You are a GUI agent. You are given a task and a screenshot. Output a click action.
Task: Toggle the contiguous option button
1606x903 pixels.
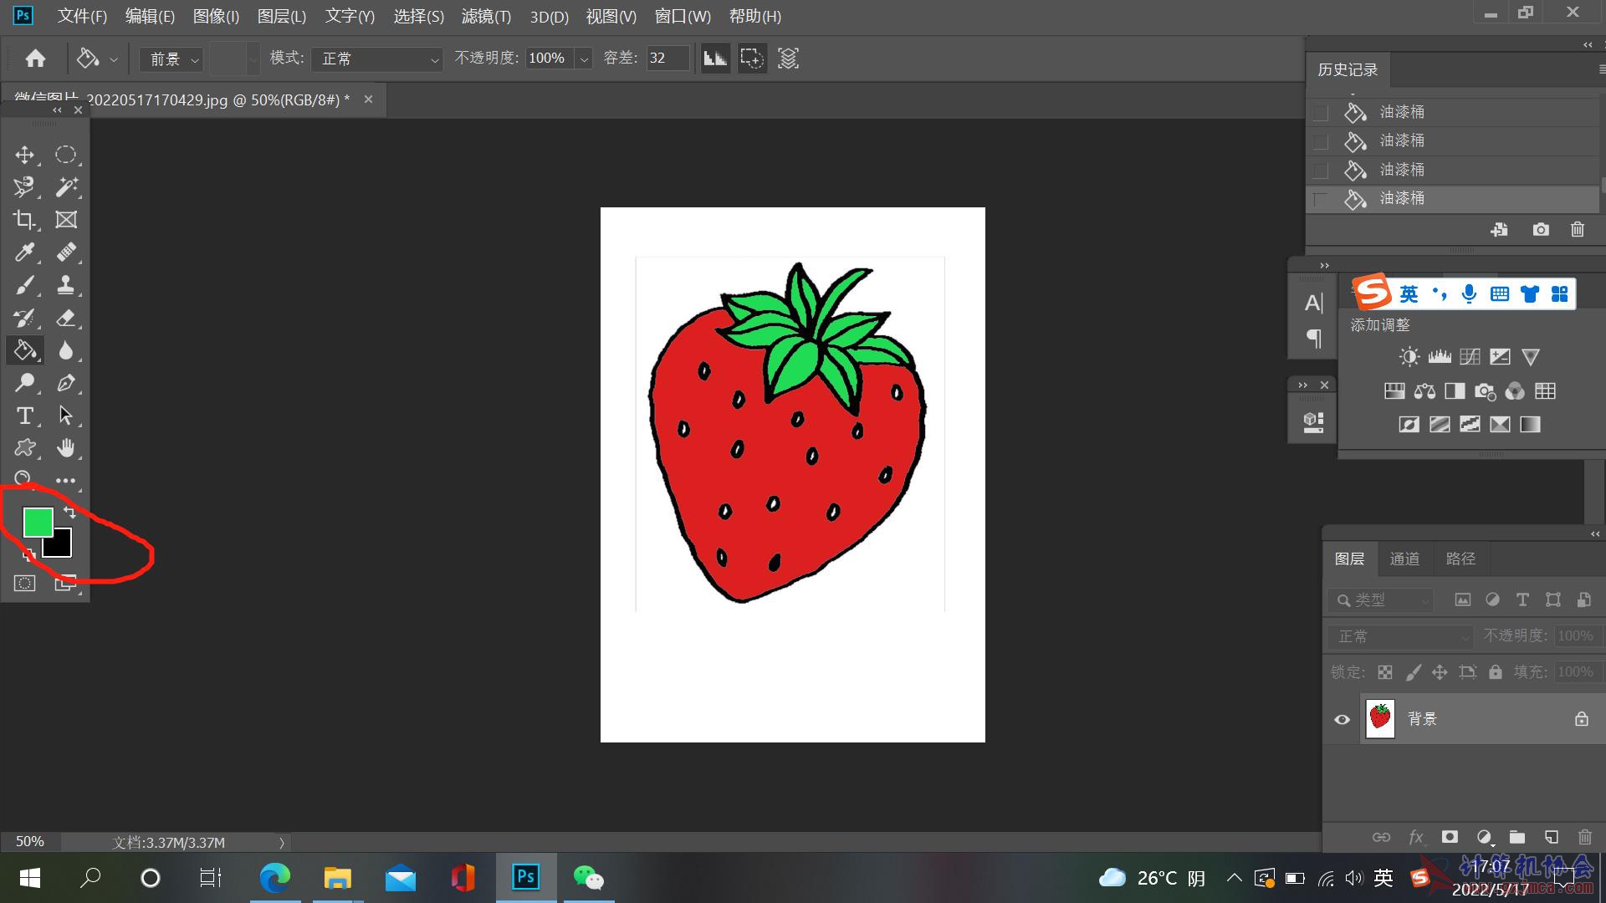[x=751, y=59]
